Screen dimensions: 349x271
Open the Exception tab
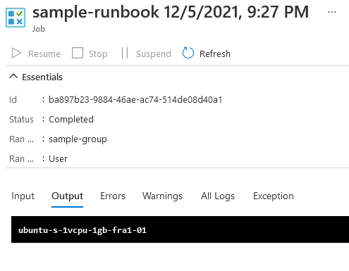(x=274, y=196)
